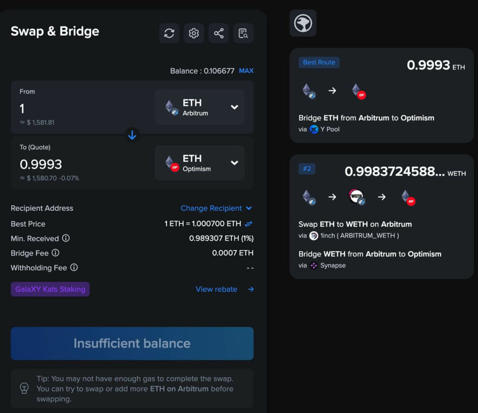Click the MAX balance link
Viewport: 478px width, 413px height.
click(x=246, y=71)
